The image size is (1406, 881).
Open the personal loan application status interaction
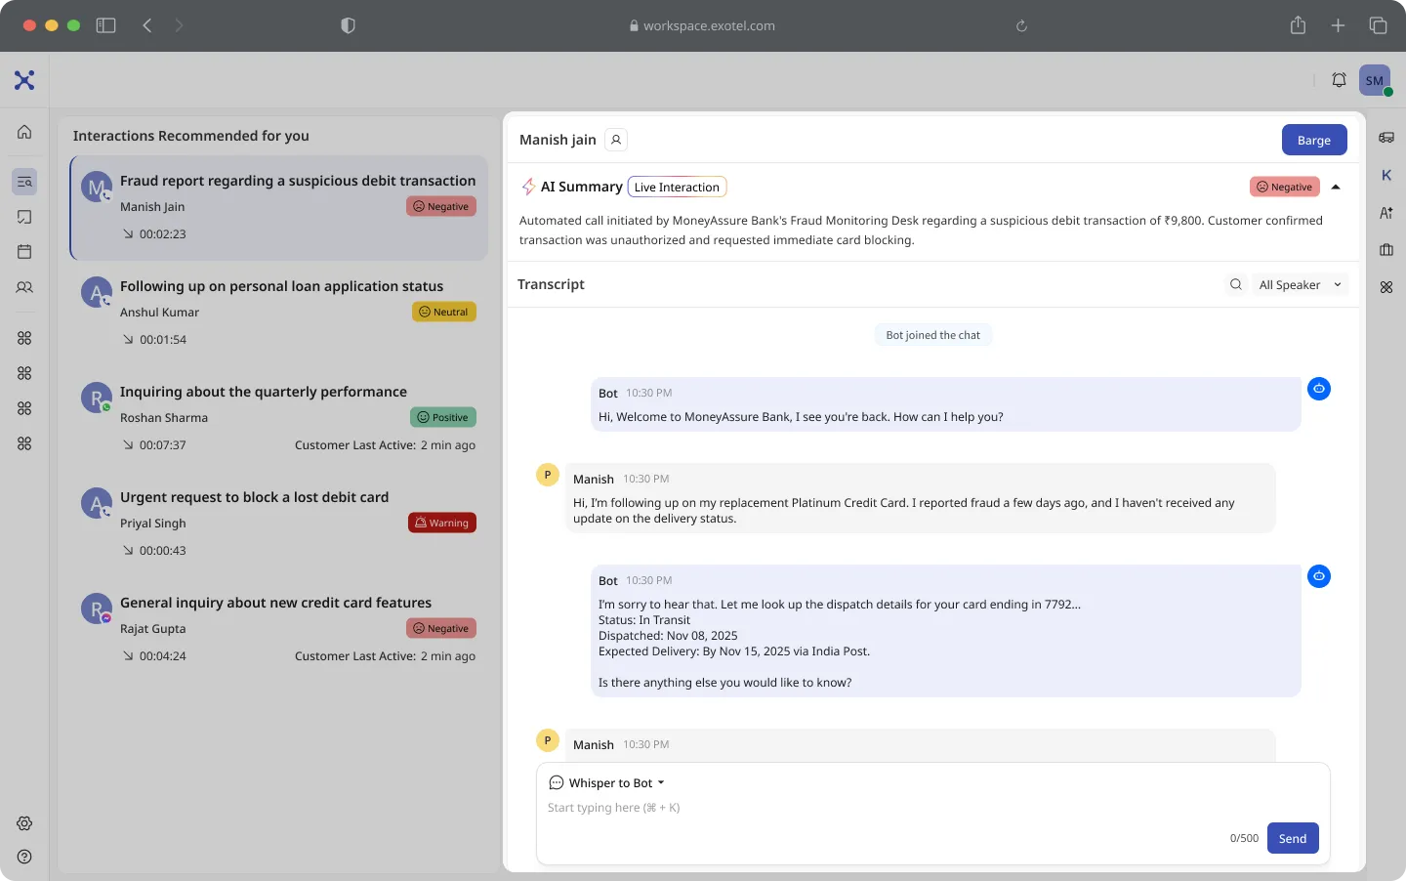279,313
